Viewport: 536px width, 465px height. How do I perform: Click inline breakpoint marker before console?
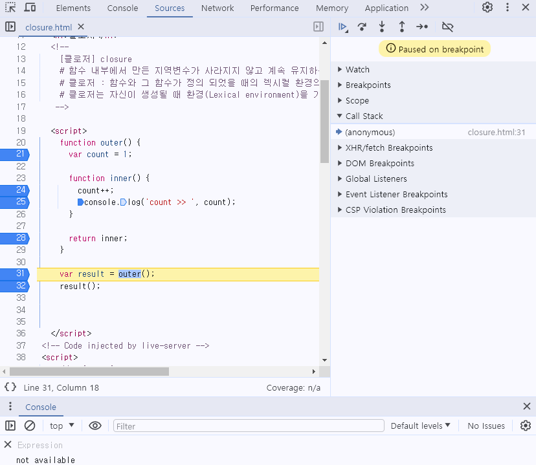80,202
